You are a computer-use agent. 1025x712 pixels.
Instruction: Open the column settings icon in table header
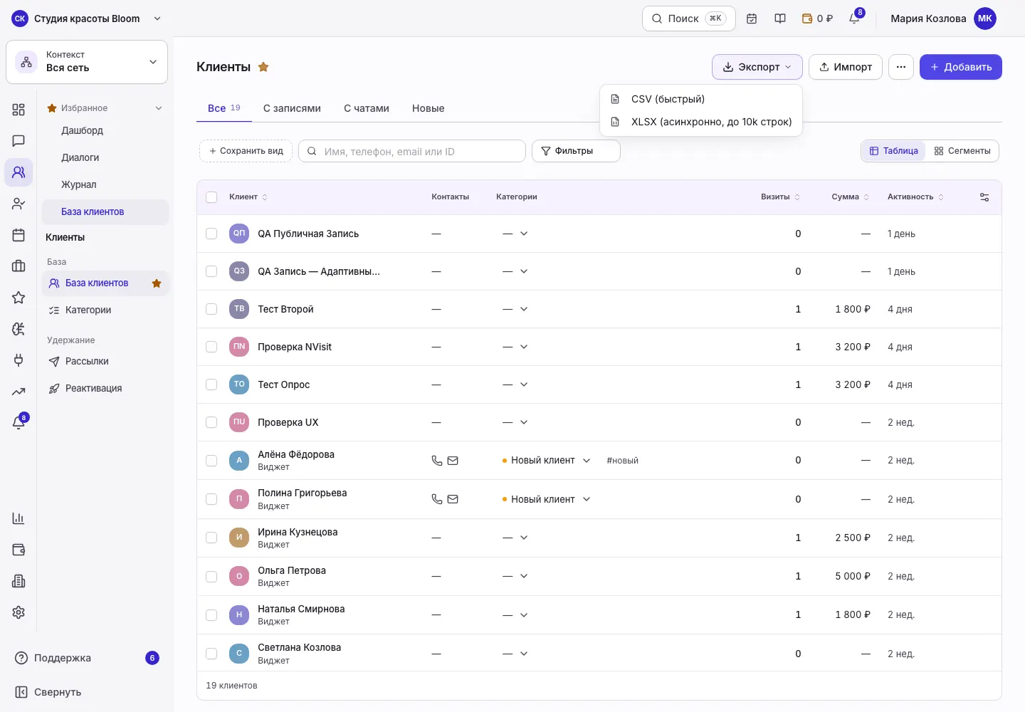point(984,197)
